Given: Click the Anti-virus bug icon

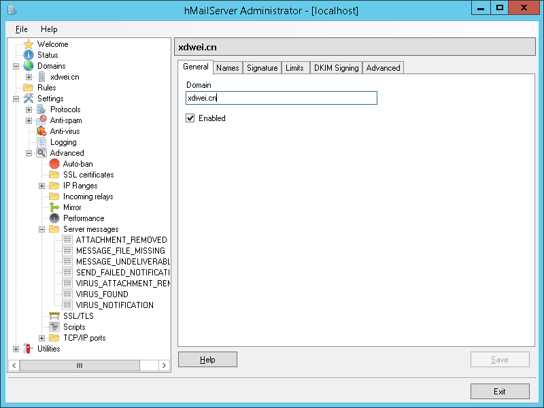Looking at the screenshot, I should (x=41, y=131).
